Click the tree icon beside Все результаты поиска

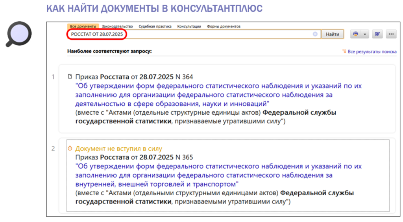coord(344,51)
